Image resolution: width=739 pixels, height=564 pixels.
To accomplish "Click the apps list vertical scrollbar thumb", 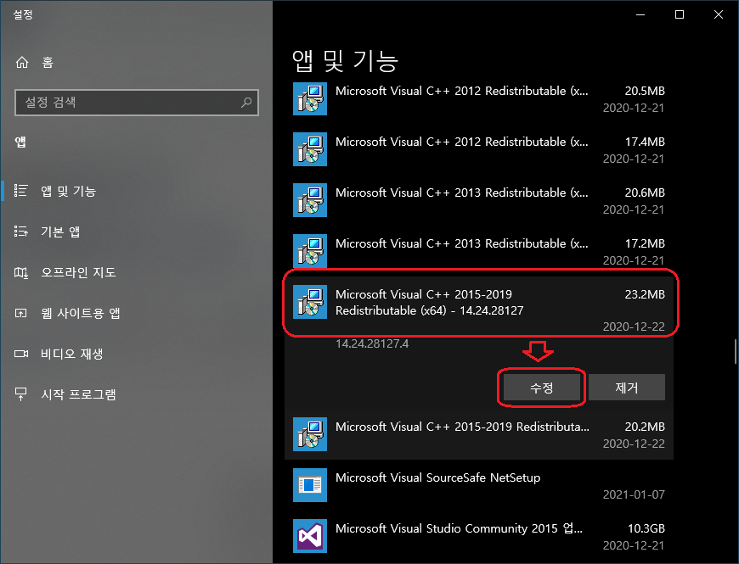I will pyautogui.click(x=736, y=351).
